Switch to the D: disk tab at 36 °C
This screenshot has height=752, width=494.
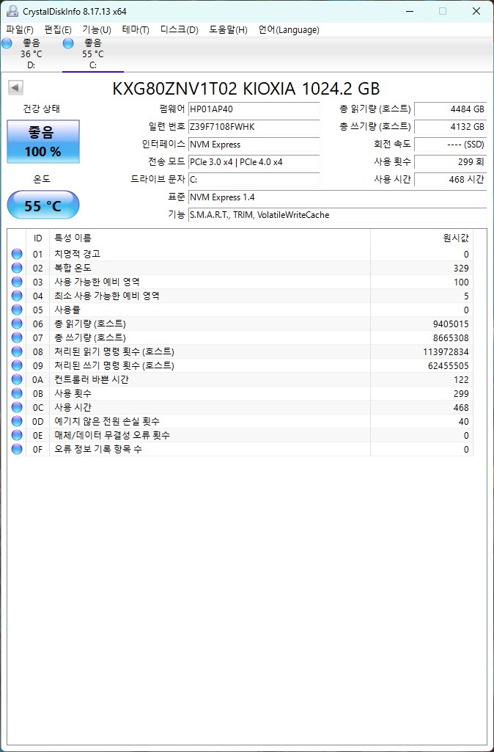pos(31,54)
